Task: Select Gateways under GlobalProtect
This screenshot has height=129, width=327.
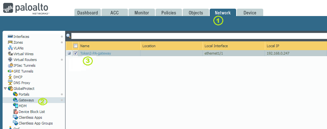Action: [26, 100]
